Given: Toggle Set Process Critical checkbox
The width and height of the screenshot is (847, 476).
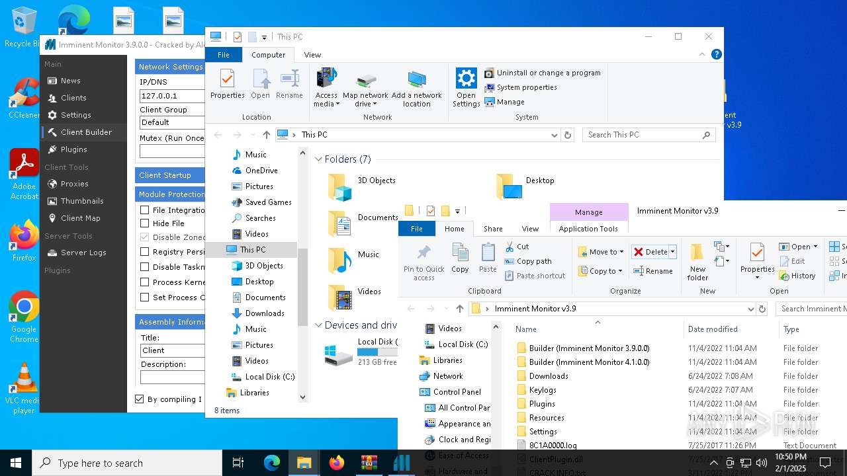Looking at the screenshot, I should click(144, 297).
